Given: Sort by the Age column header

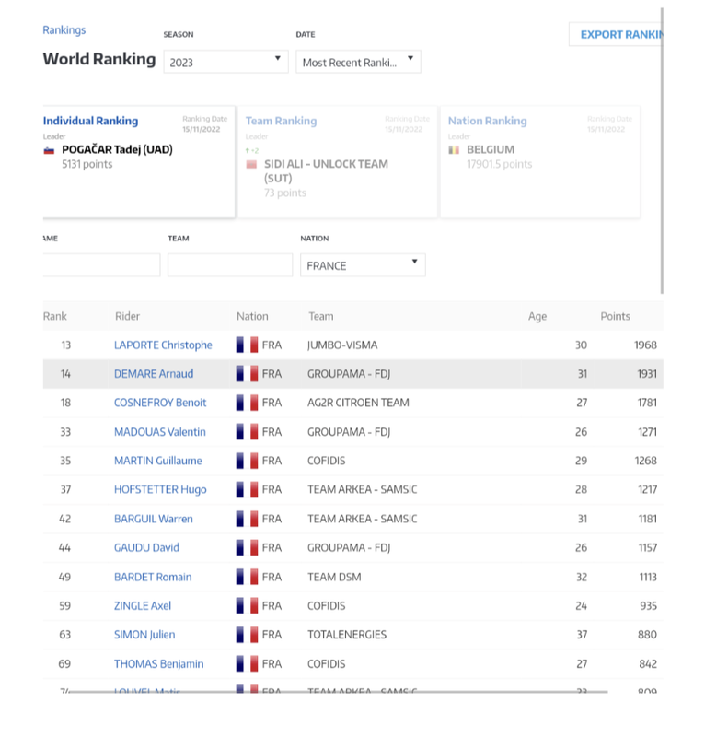Looking at the screenshot, I should click(x=537, y=316).
